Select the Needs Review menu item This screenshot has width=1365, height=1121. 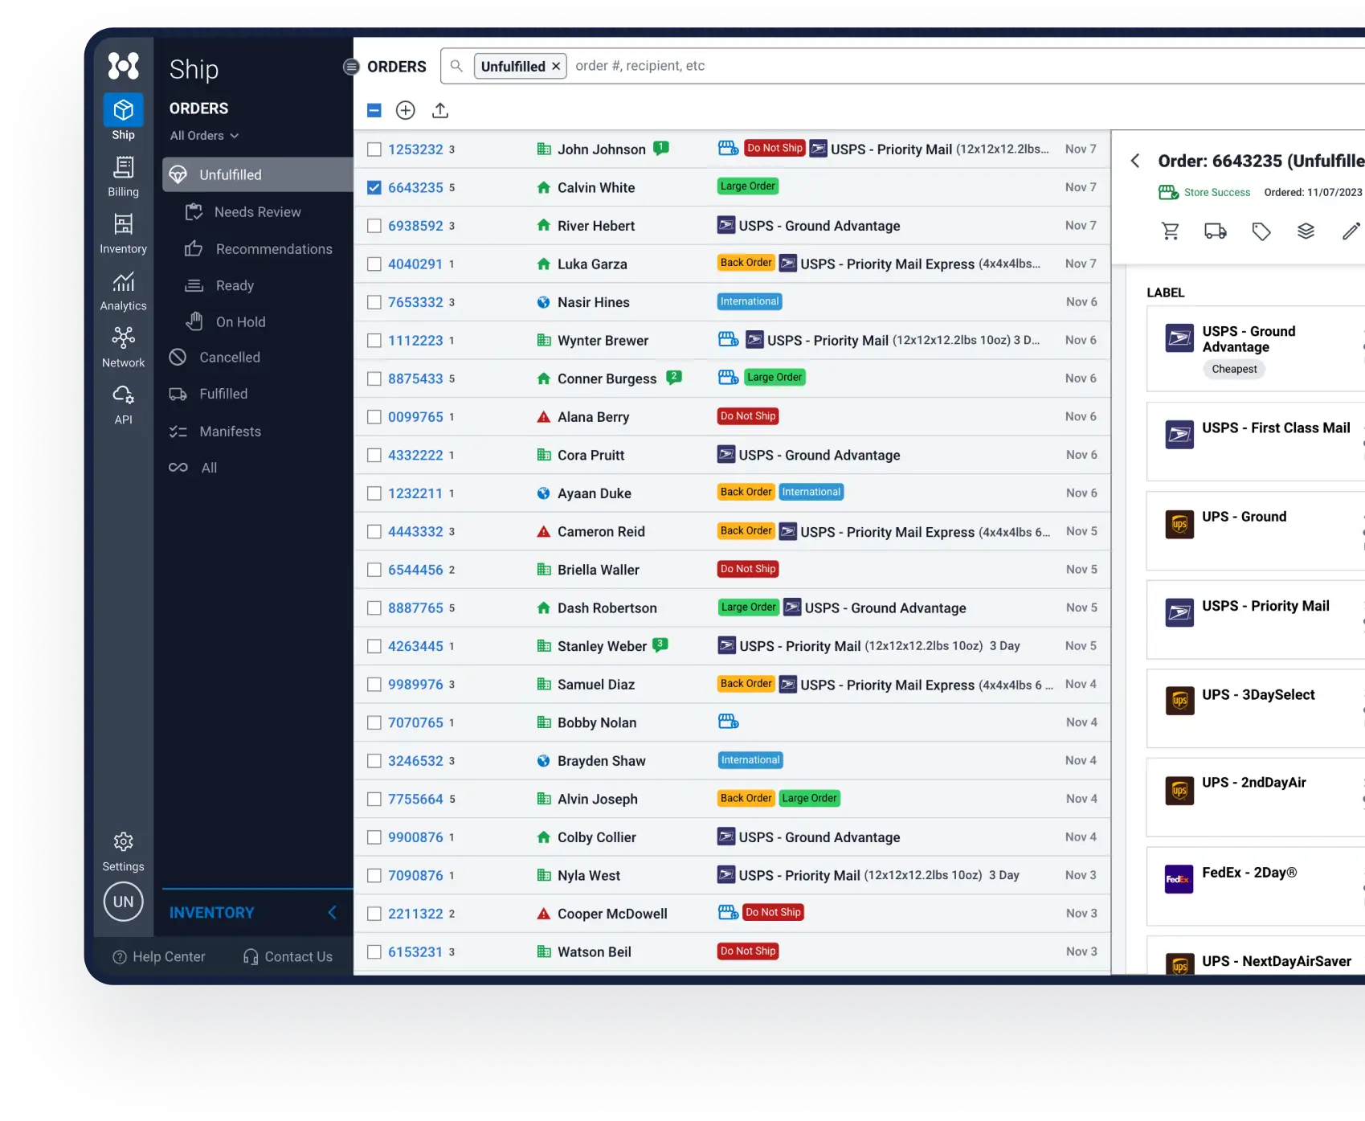(x=257, y=212)
